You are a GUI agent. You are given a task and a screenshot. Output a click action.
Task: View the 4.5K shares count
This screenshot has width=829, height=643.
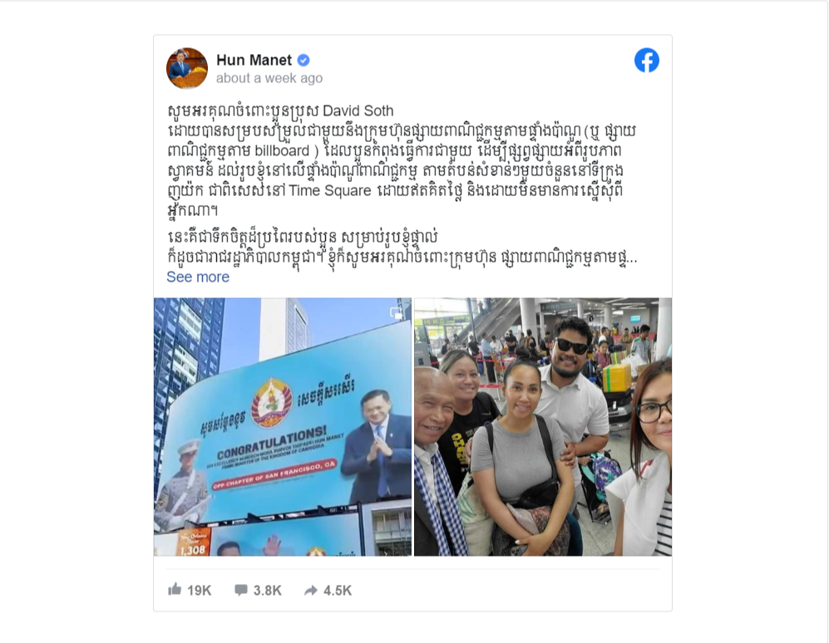tap(338, 590)
